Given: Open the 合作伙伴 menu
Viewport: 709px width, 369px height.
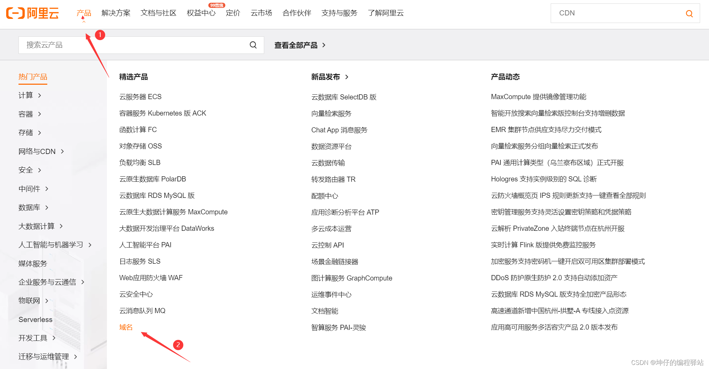Looking at the screenshot, I should point(297,13).
